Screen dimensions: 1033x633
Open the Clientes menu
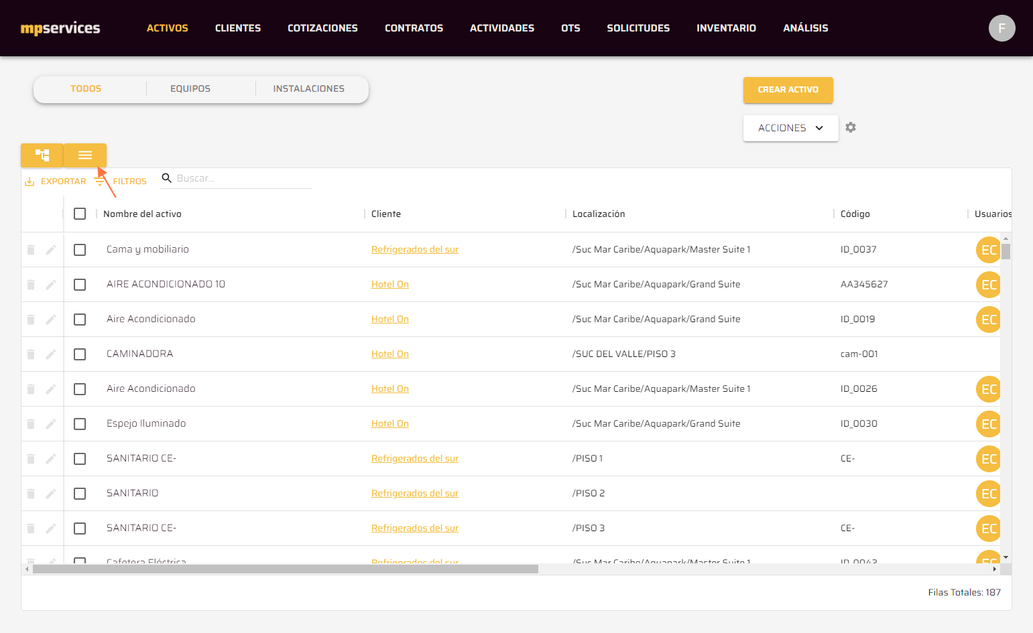pyautogui.click(x=238, y=28)
